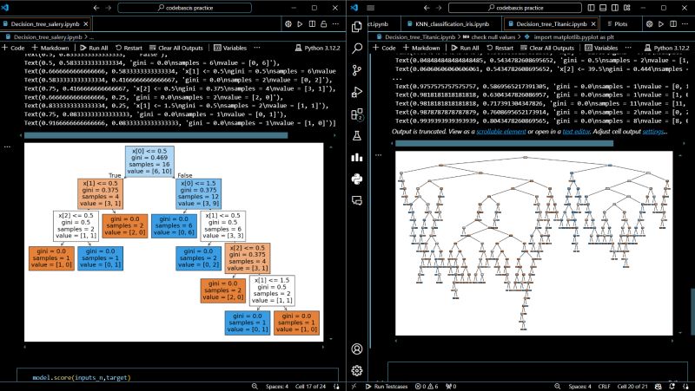The height and width of the screenshot is (391, 695).
Task: Open Python view in activity bar
Action: pyautogui.click(x=357, y=179)
